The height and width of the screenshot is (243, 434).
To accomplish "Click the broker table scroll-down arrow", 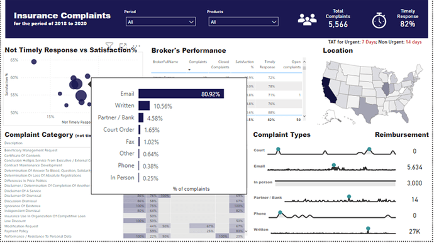I will (x=304, y=116).
